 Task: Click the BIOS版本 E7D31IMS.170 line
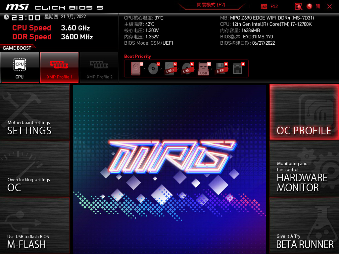tap(246, 37)
